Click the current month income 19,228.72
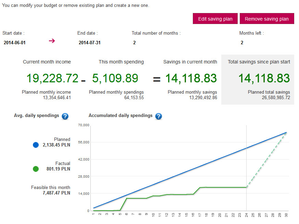 pos(52,78)
